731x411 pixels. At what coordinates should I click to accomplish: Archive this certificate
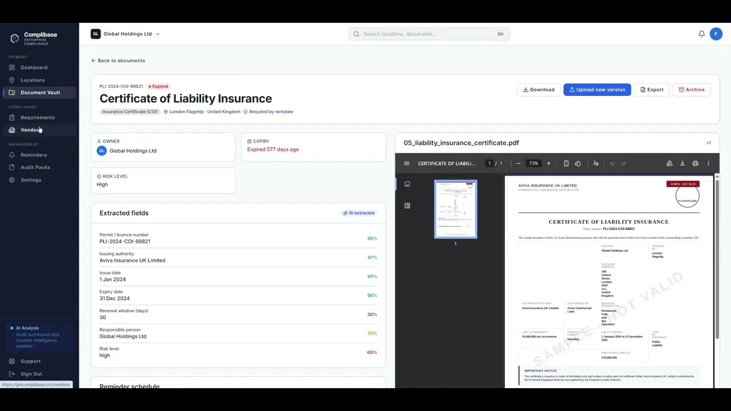691,90
